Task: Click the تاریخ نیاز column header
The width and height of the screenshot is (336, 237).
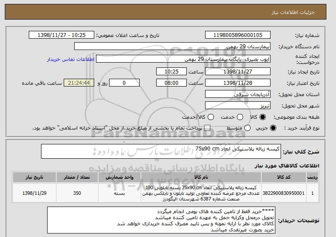Action: [34, 177]
